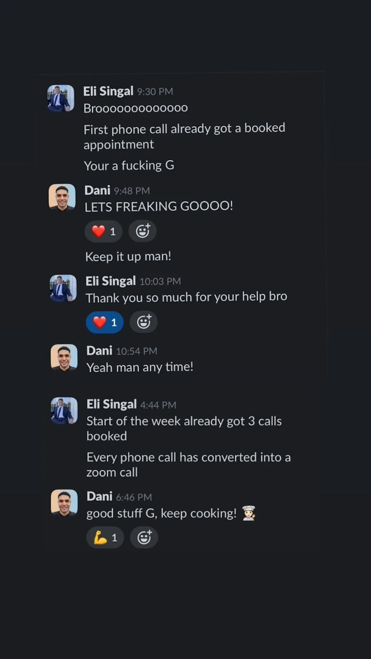Click the chef emoji in the "keep cooking!" message
Viewport: 371px width, 659px height.
(249, 513)
